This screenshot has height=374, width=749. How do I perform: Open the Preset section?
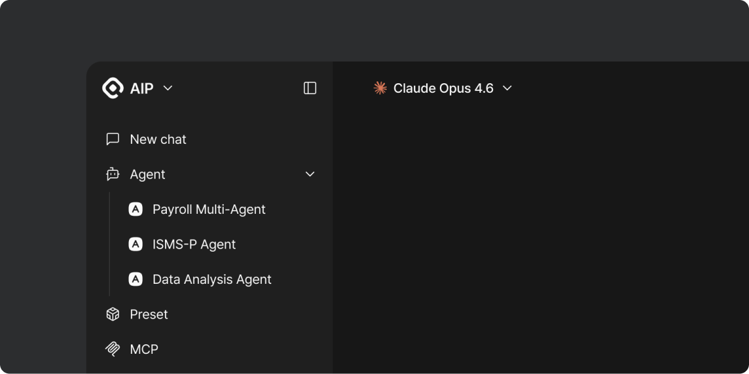[x=149, y=313]
